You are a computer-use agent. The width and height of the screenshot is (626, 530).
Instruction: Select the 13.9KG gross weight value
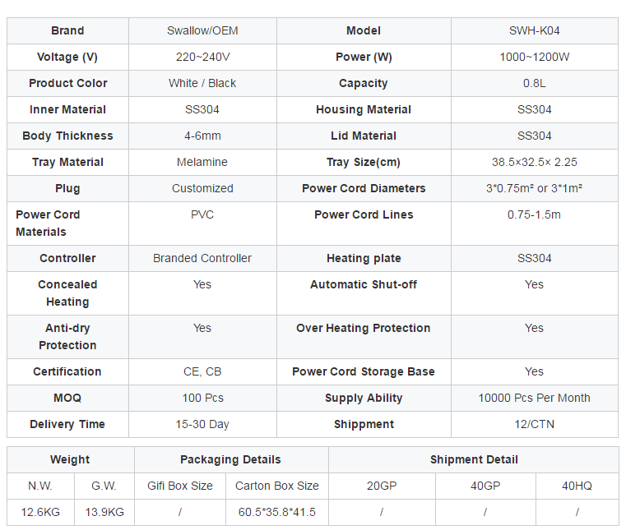[x=104, y=512]
